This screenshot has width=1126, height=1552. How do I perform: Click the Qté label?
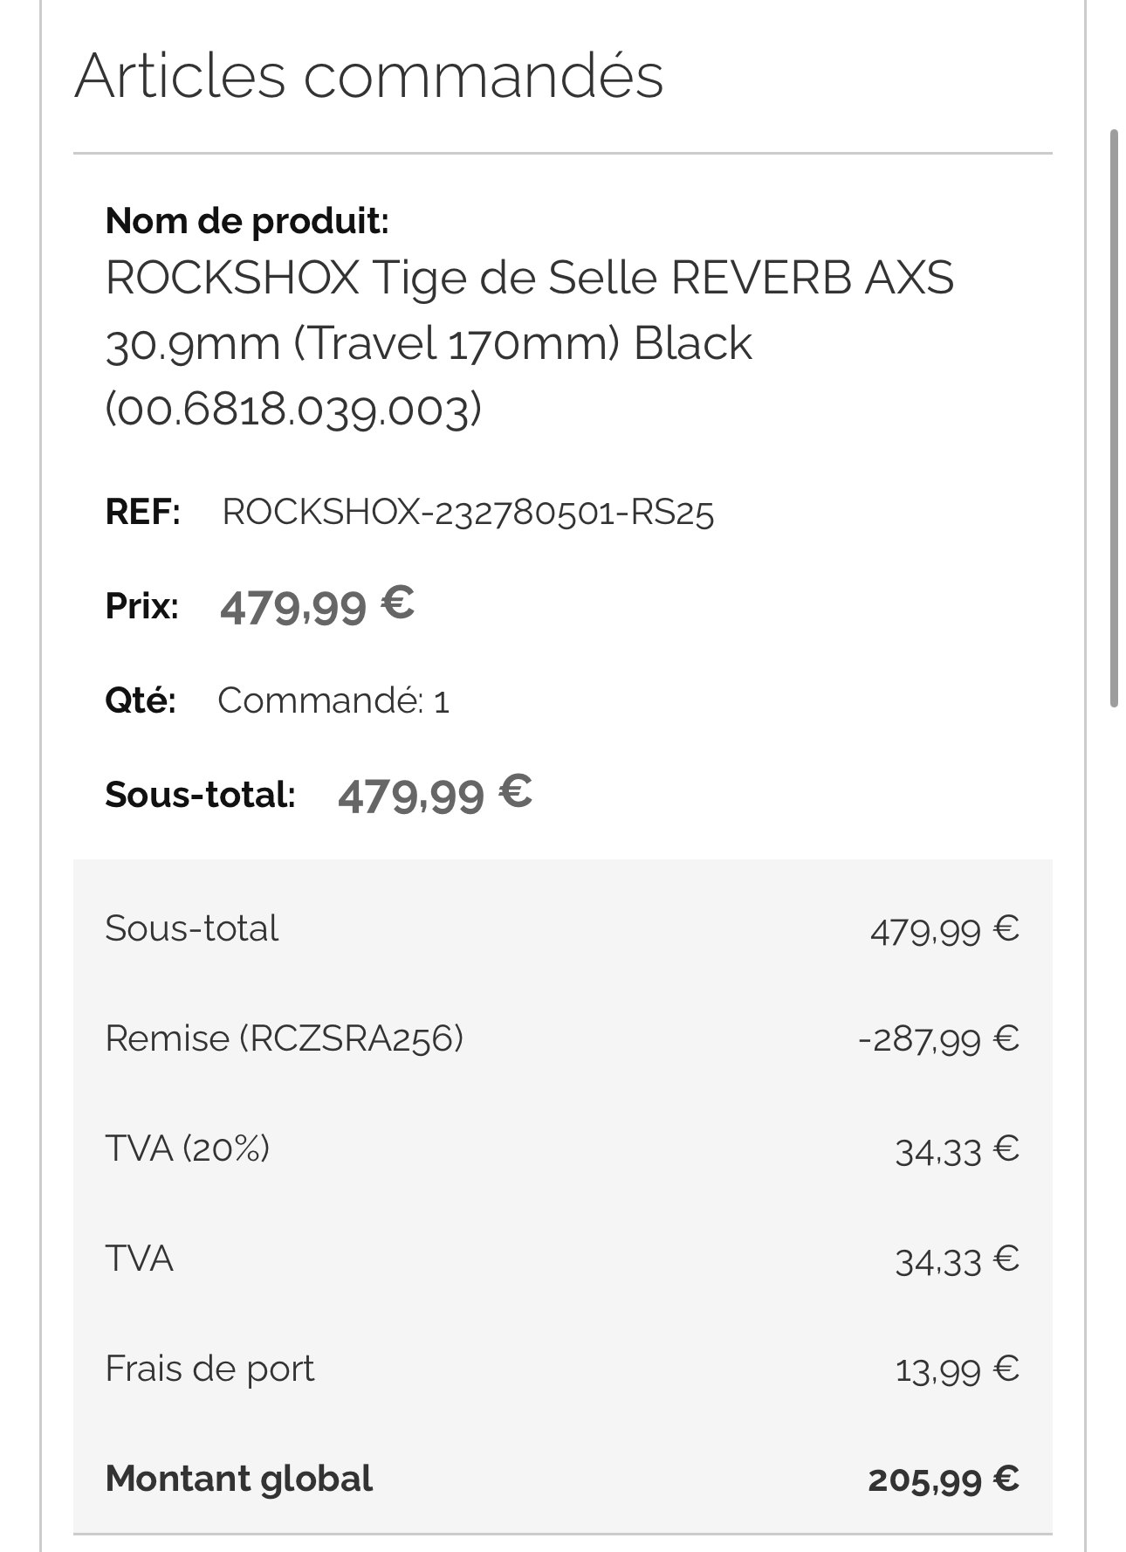140,700
